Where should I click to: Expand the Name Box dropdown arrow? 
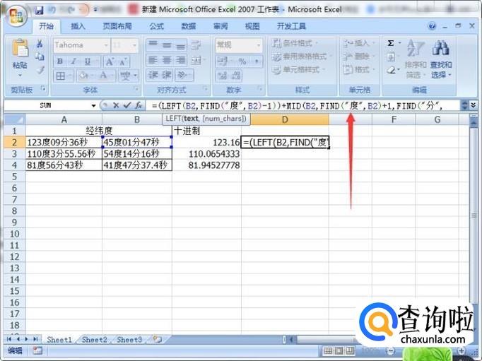tap(93, 106)
